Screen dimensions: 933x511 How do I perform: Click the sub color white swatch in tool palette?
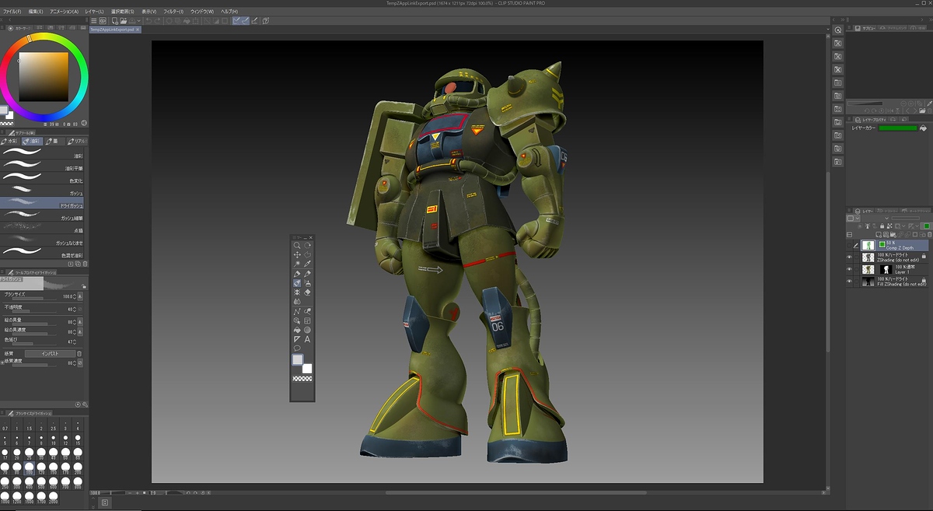307,368
